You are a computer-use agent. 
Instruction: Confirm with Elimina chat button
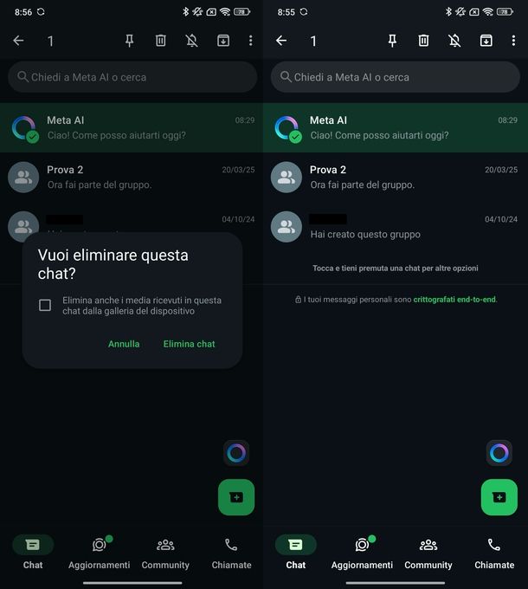190,344
